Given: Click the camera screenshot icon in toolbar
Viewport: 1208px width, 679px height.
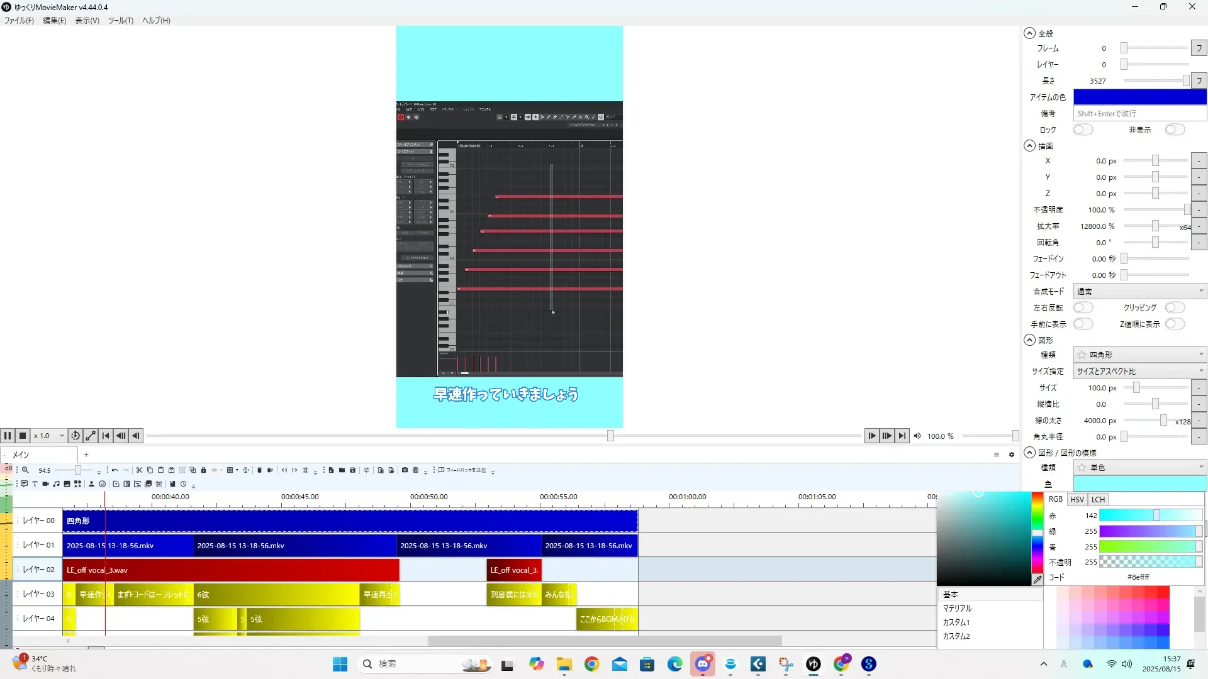Looking at the screenshot, I should point(405,470).
